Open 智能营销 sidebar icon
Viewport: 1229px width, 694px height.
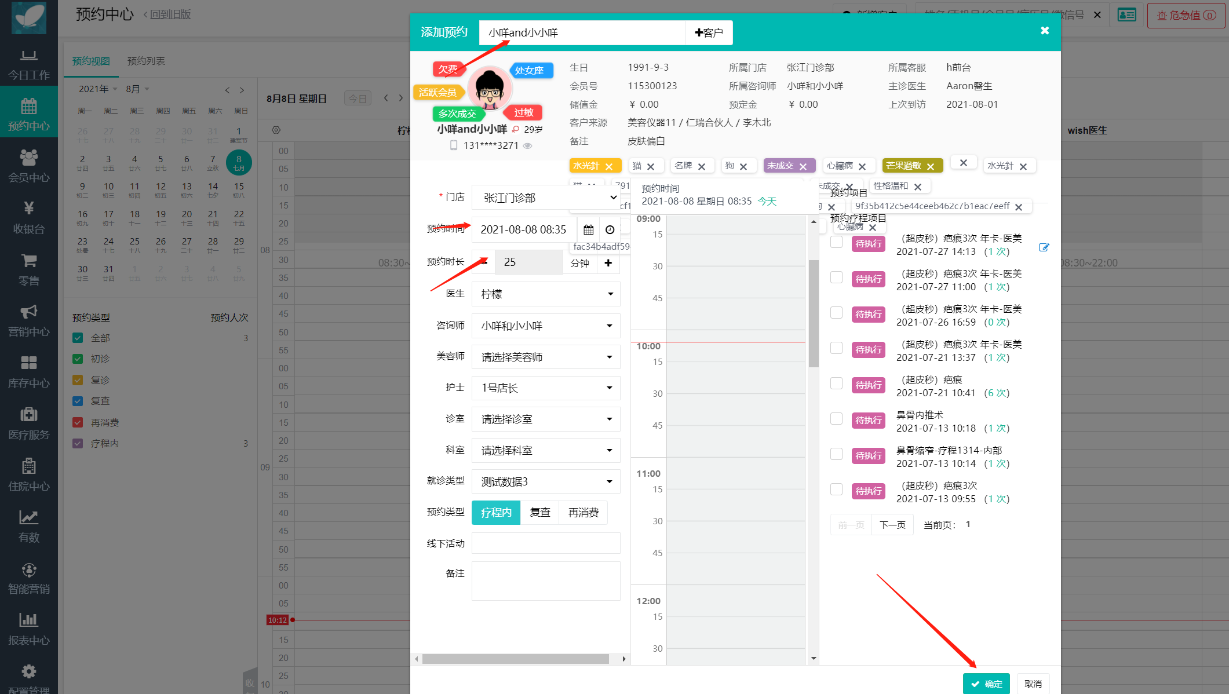tap(28, 569)
